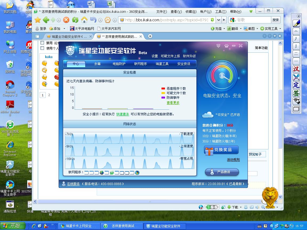Click the three-dot toggle in browser status bar
Viewport: 307px width, 230px height.
212,207
